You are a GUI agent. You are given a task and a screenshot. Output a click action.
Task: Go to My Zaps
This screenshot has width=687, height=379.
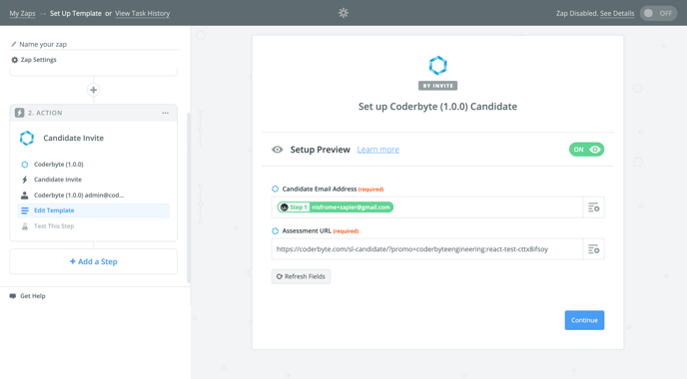pyautogui.click(x=22, y=13)
